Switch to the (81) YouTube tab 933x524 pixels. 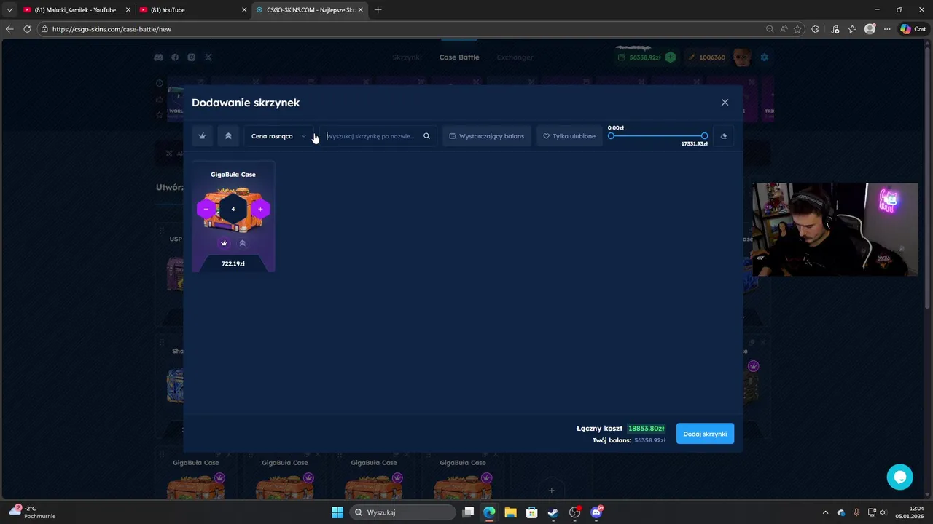click(192, 10)
